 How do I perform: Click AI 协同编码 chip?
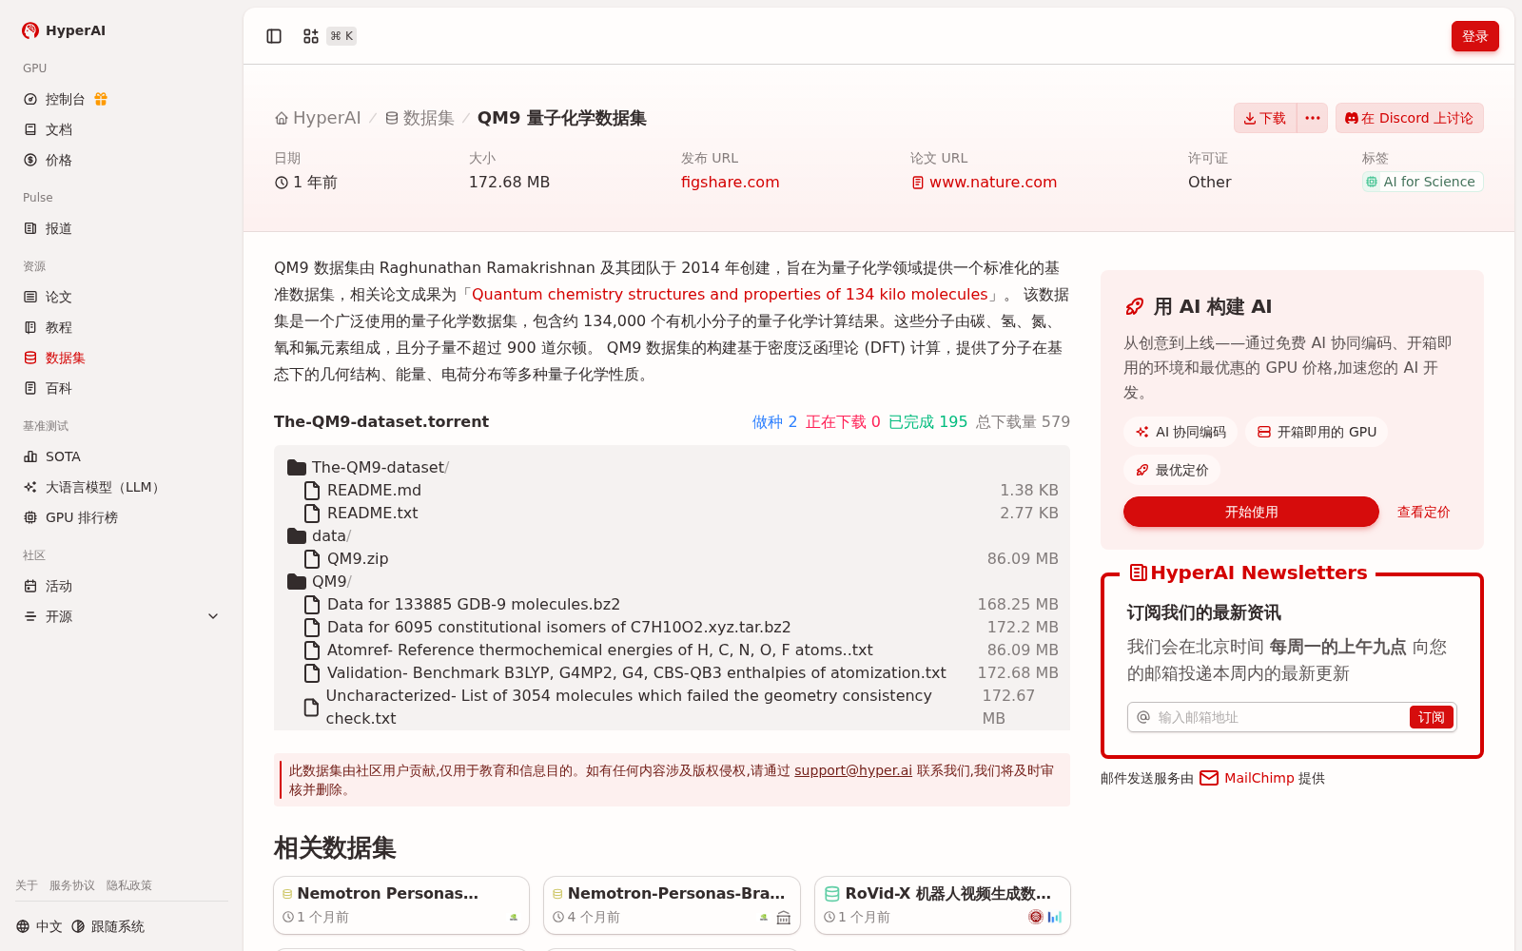click(x=1181, y=432)
